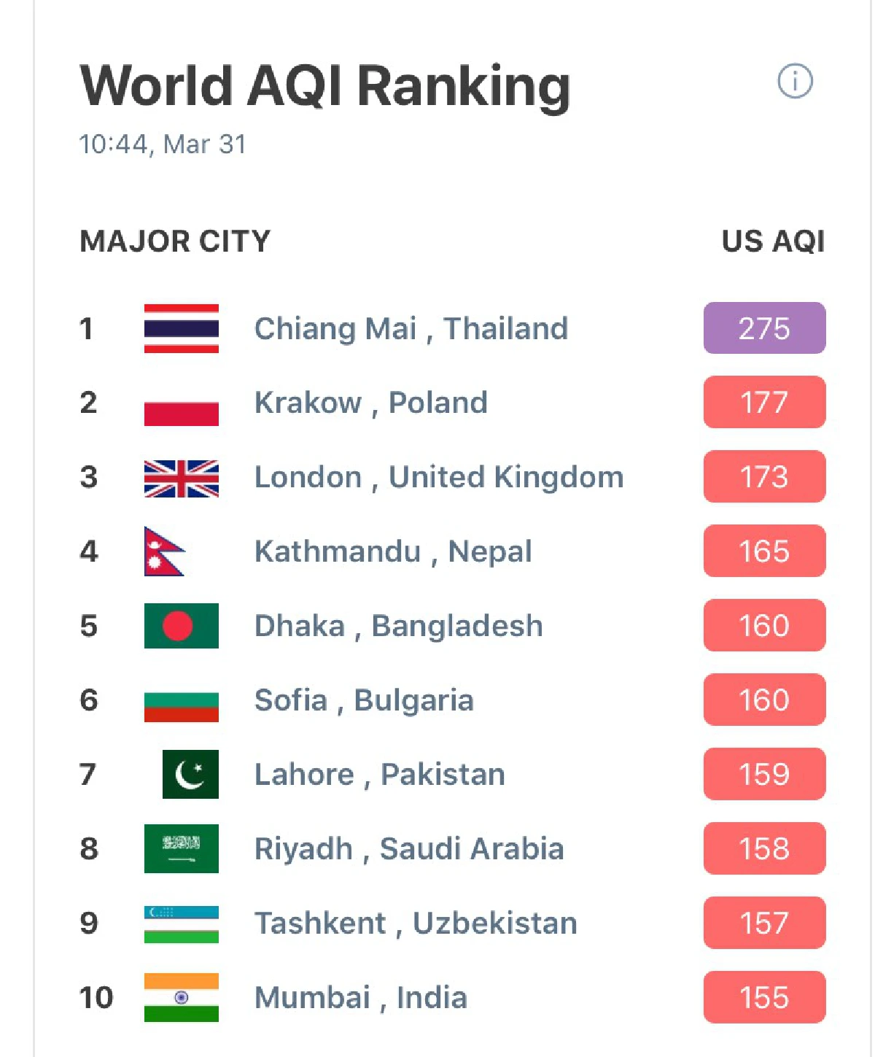The width and height of the screenshot is (875, 1057).
Task: Select London, United Kingdom entry
Action: point(438,477)
